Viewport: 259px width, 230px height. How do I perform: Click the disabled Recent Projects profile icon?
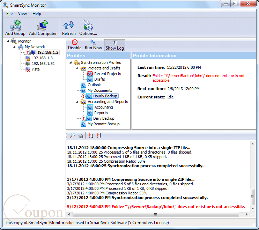(x=90, y=74)
